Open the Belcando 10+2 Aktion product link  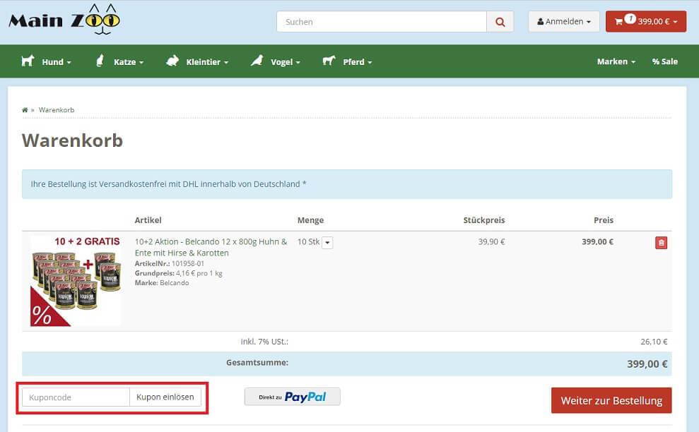click(x=211, y=247)
